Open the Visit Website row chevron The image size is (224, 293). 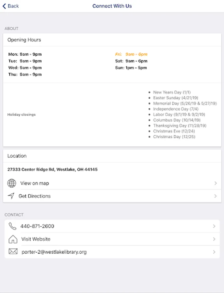[214, 239]
